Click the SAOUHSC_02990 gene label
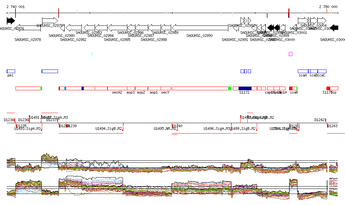Screen dimensions: 345x205 [x=199, y=36]
